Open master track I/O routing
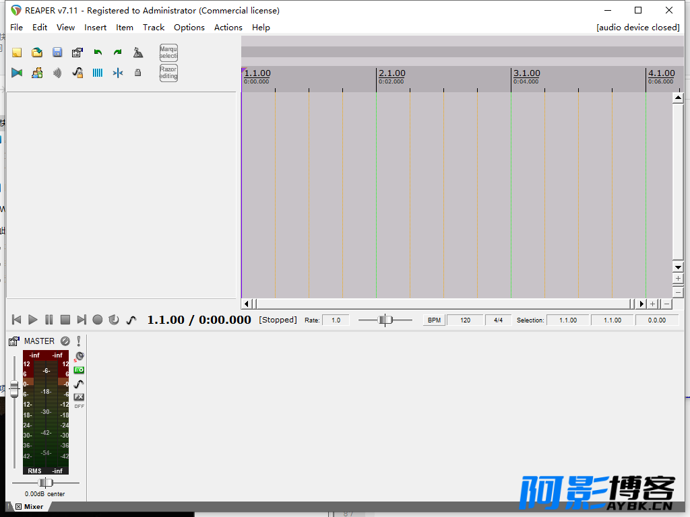690x517 pixels. [79, 370]
